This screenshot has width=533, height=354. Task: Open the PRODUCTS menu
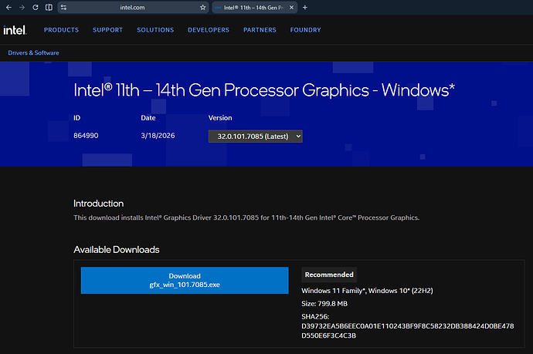coord(61,30)
